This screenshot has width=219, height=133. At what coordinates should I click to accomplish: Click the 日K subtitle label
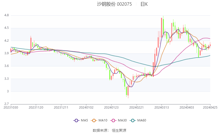point(144,4)
